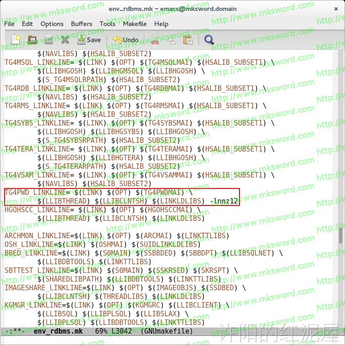The height and width of the screenshot is (345, 345).
Task: Click on TG4RDB_LINKLINE variable name
Action: (x=35, y=88)
